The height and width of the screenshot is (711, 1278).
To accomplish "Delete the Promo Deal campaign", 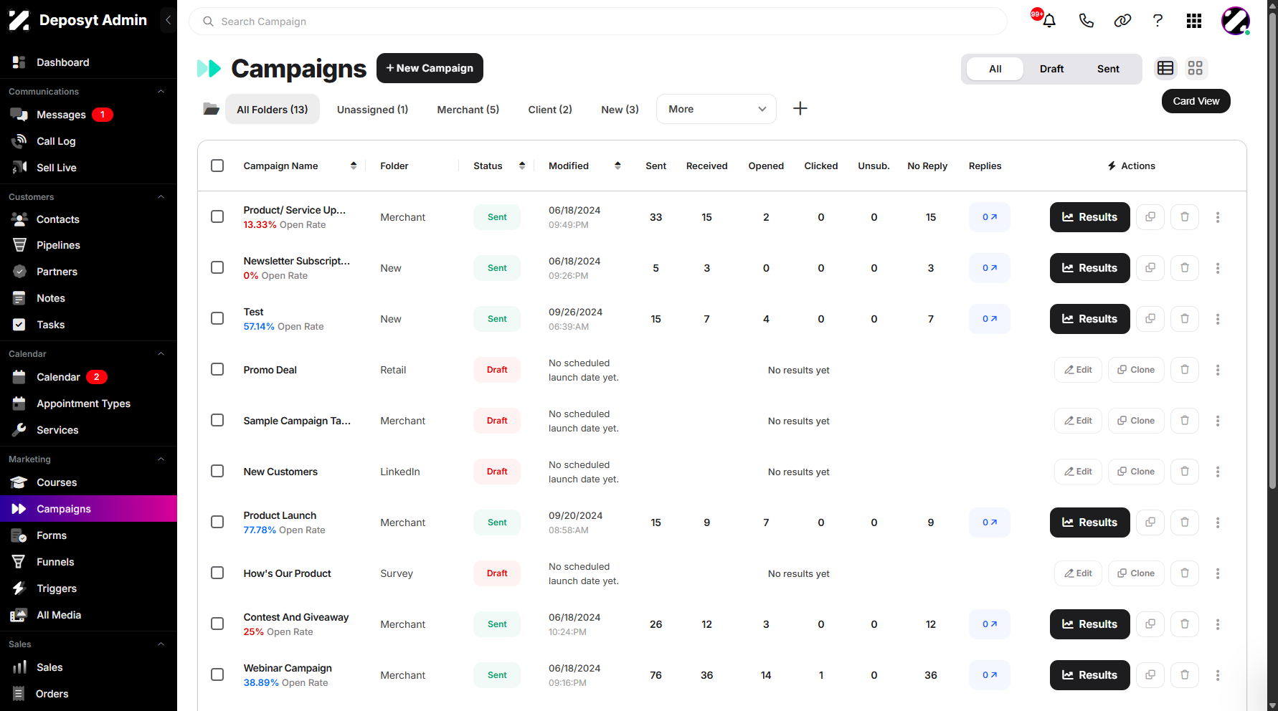I will pyautogui.click(x=1185, y=370).
